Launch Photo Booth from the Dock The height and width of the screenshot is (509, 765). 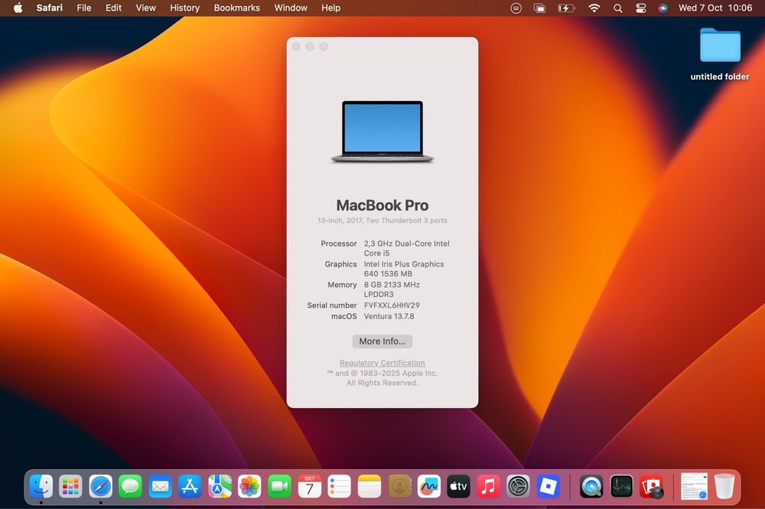[651, 486]
